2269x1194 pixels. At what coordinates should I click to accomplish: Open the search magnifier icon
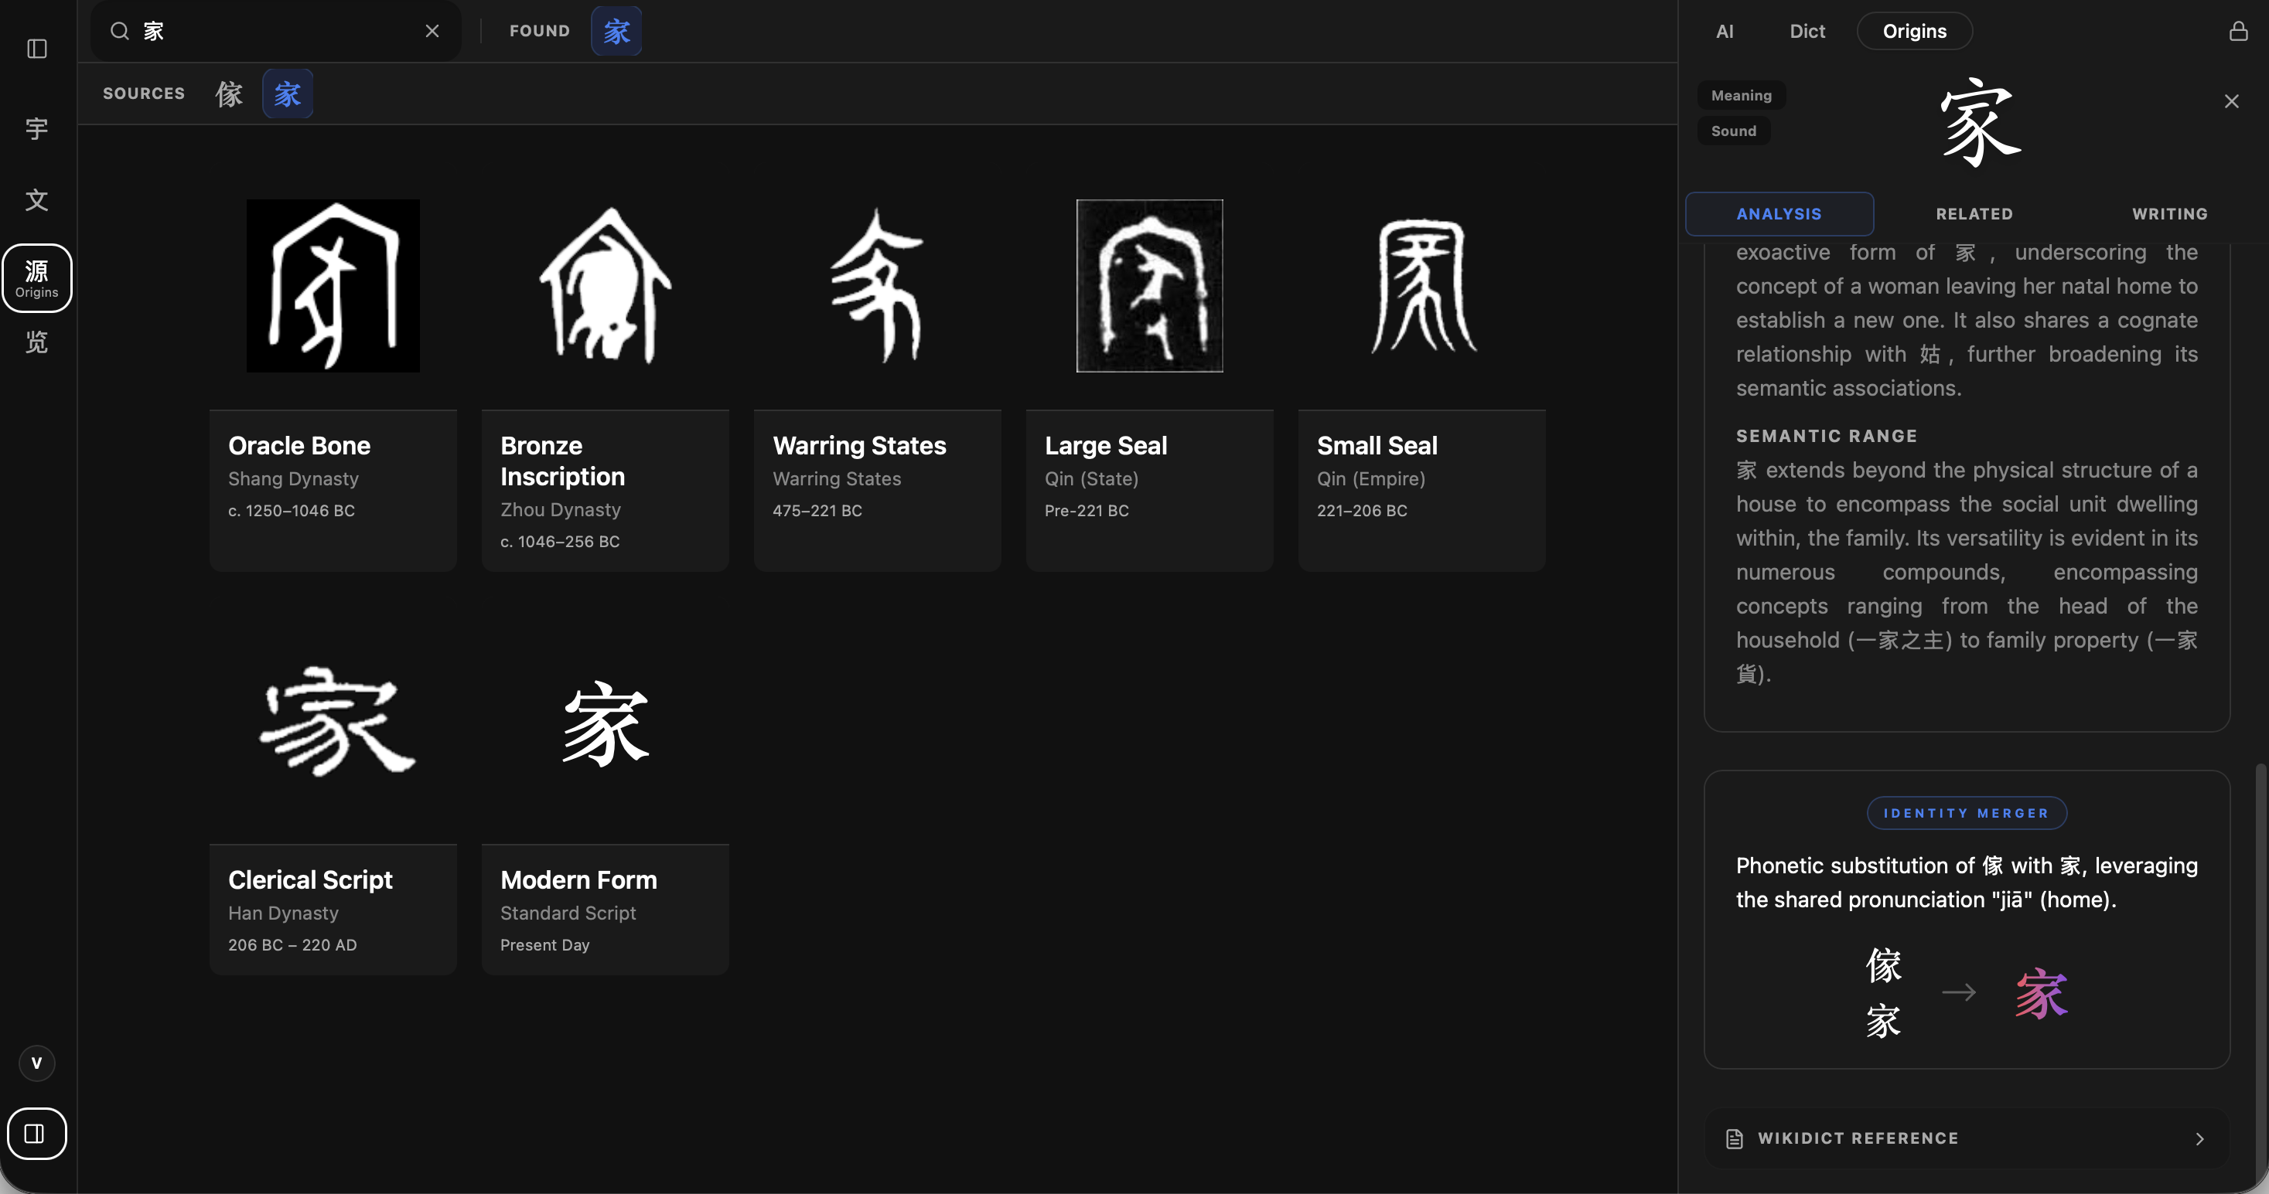[121, 31]
